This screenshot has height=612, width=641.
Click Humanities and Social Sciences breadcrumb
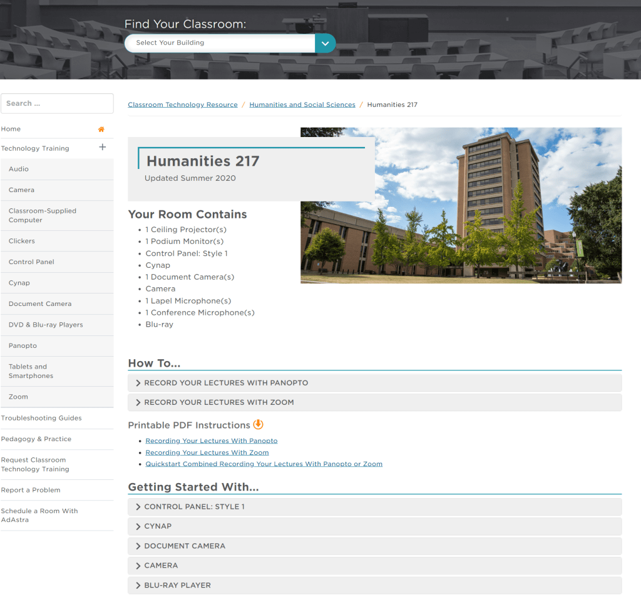point(302,105)
